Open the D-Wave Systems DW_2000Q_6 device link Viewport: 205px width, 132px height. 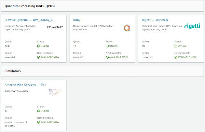28,20
